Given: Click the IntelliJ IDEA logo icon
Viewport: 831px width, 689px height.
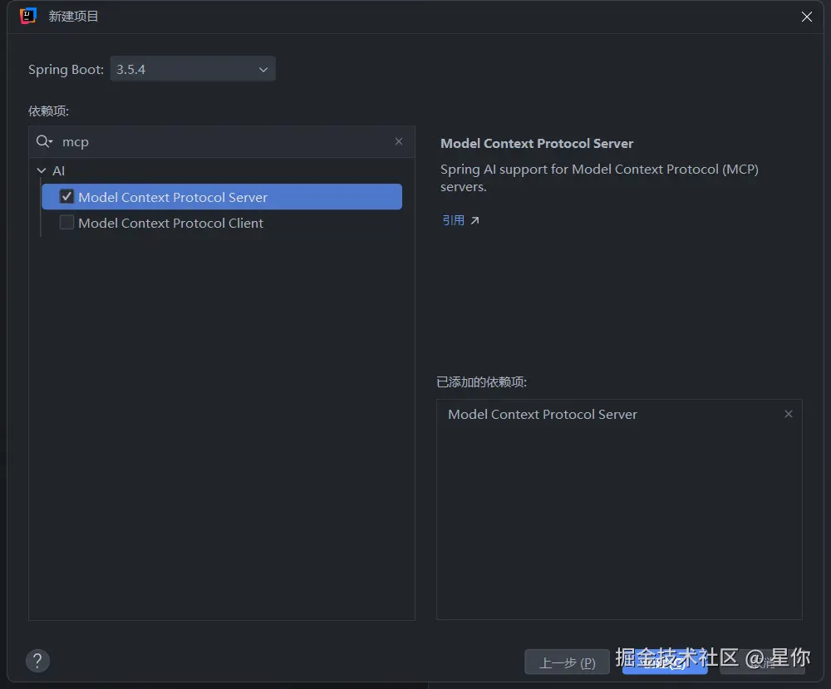Looking at the screenshot, I should point(28,16).
